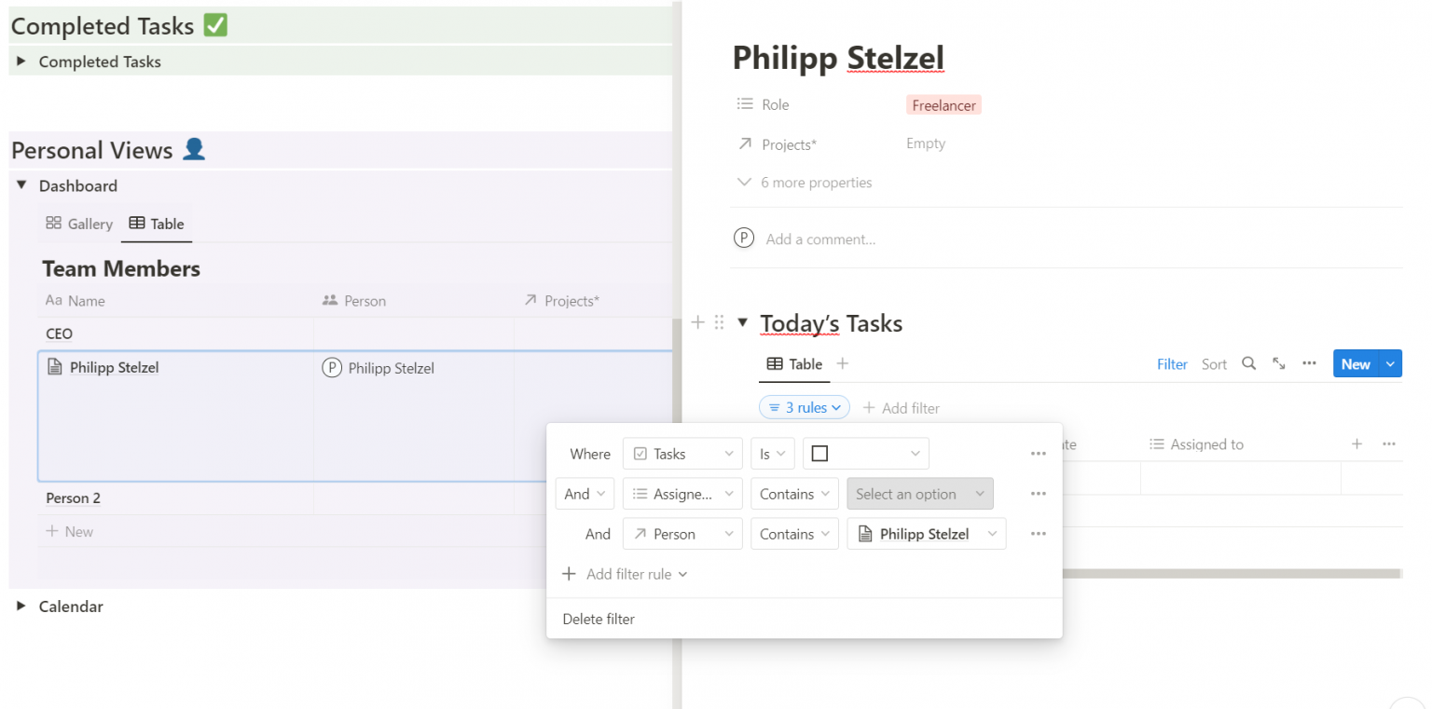Screen dimensions: 1432x709
Task: Expand Today's Tasks table to full screen
Action: 1278,364
